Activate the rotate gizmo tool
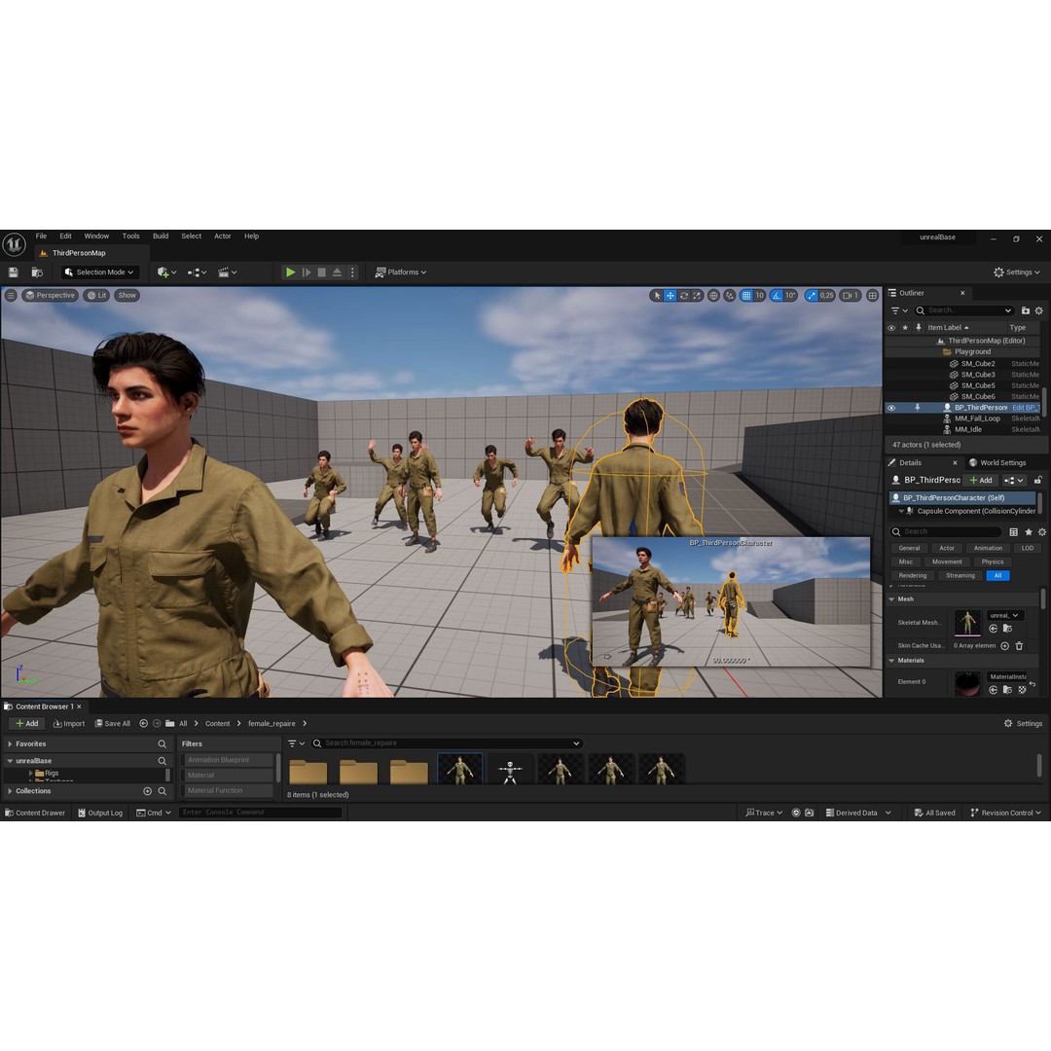The height and width of the screenshot is (1051, 1051). [x=684, y=295]
